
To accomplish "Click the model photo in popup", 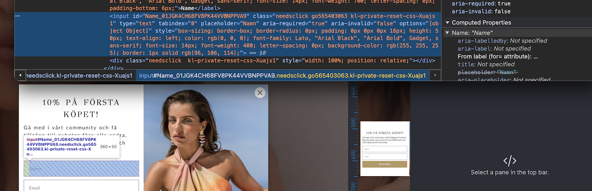I will click(x=206, y=138).
